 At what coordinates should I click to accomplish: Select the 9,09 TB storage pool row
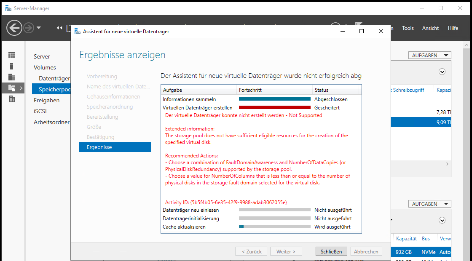coord(421,123)
